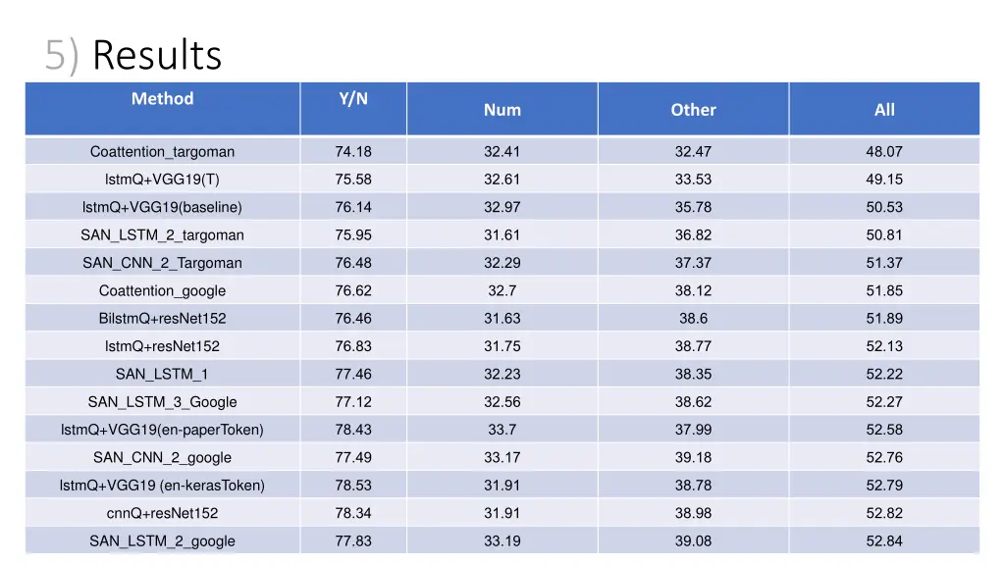Click the cnnQ+resNet152 method cell
The image size is (1005, 565).
coord(162,513)
